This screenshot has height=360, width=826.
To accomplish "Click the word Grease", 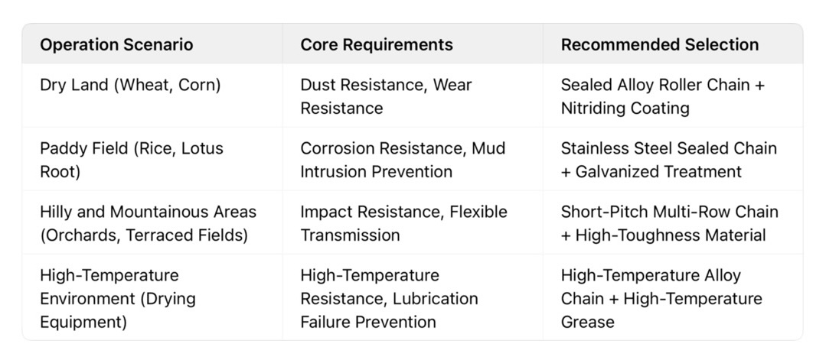I will coord(587,322).
